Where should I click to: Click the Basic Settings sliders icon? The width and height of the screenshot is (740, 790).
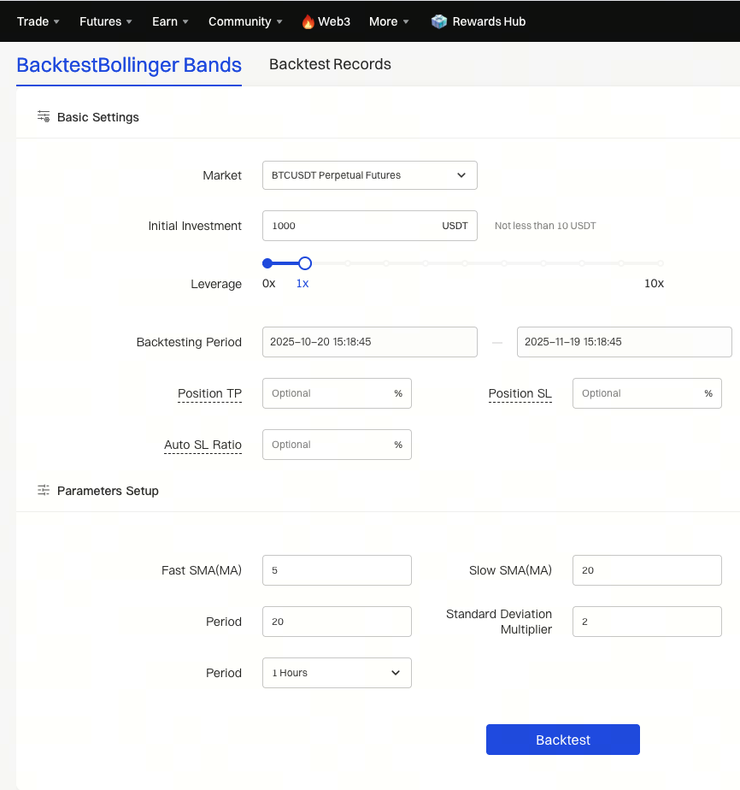pos(44,116)
